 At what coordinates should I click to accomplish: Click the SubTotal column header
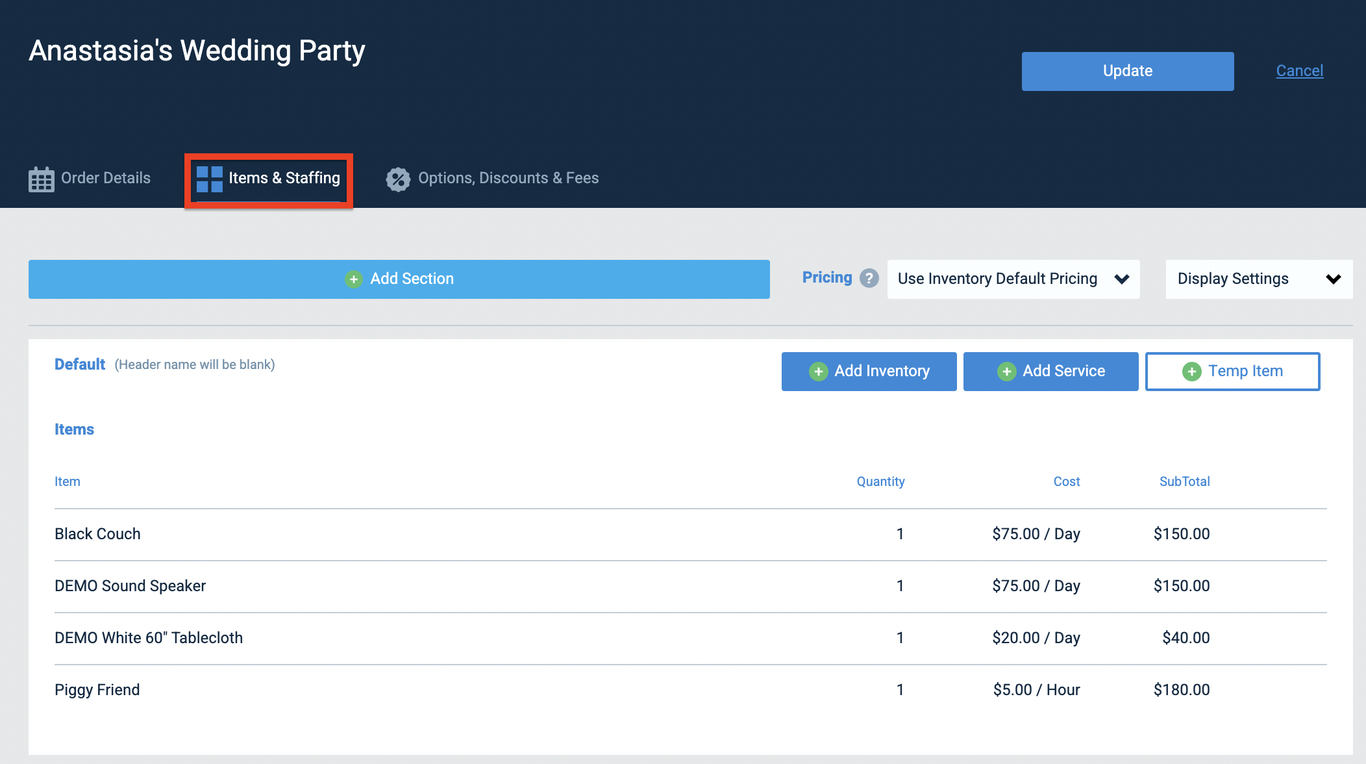1185,481
